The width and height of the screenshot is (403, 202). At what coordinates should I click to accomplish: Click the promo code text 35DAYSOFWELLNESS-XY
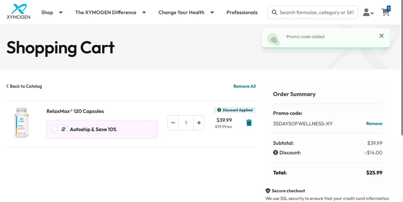303,124
